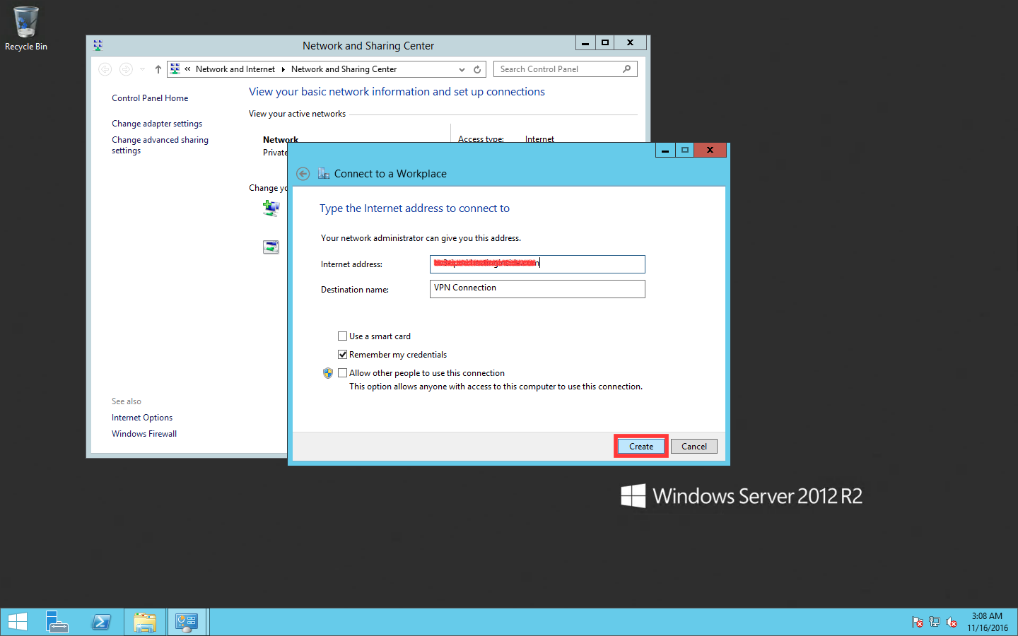The height and width of the screenshot is (636, 1018).
Task: Click Cancel in the VPN wizard
Action: click(x=694, y=447)
